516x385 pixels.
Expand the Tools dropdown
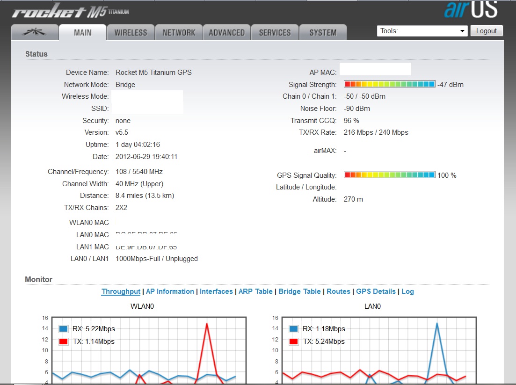click(422, 31)
